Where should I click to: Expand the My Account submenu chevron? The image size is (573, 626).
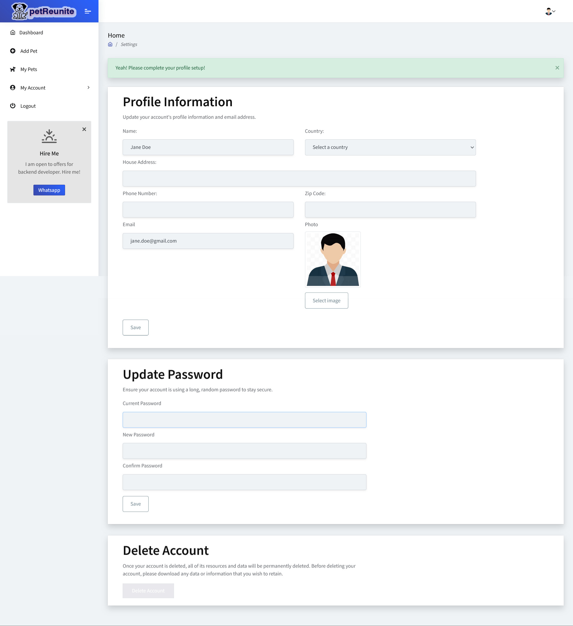click(89, 87)
